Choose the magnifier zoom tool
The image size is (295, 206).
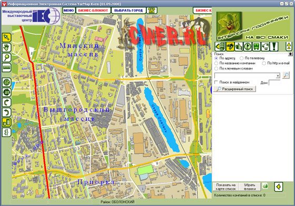(6, 57)
